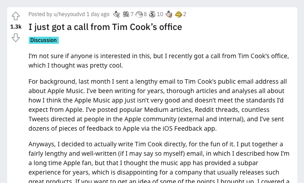Filter by the Discussion flair tag

click(x=44, y=40)
